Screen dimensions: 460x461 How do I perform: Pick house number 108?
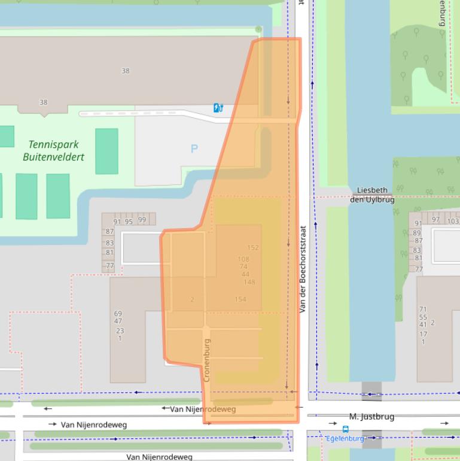click(243, 259)
